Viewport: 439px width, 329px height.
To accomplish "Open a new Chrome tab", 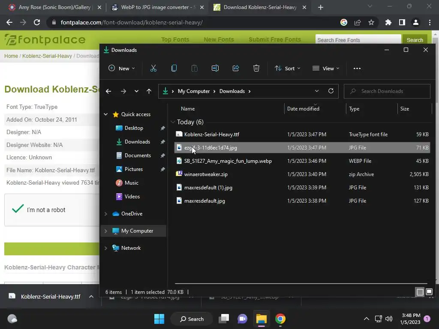I will pos(321,7).
